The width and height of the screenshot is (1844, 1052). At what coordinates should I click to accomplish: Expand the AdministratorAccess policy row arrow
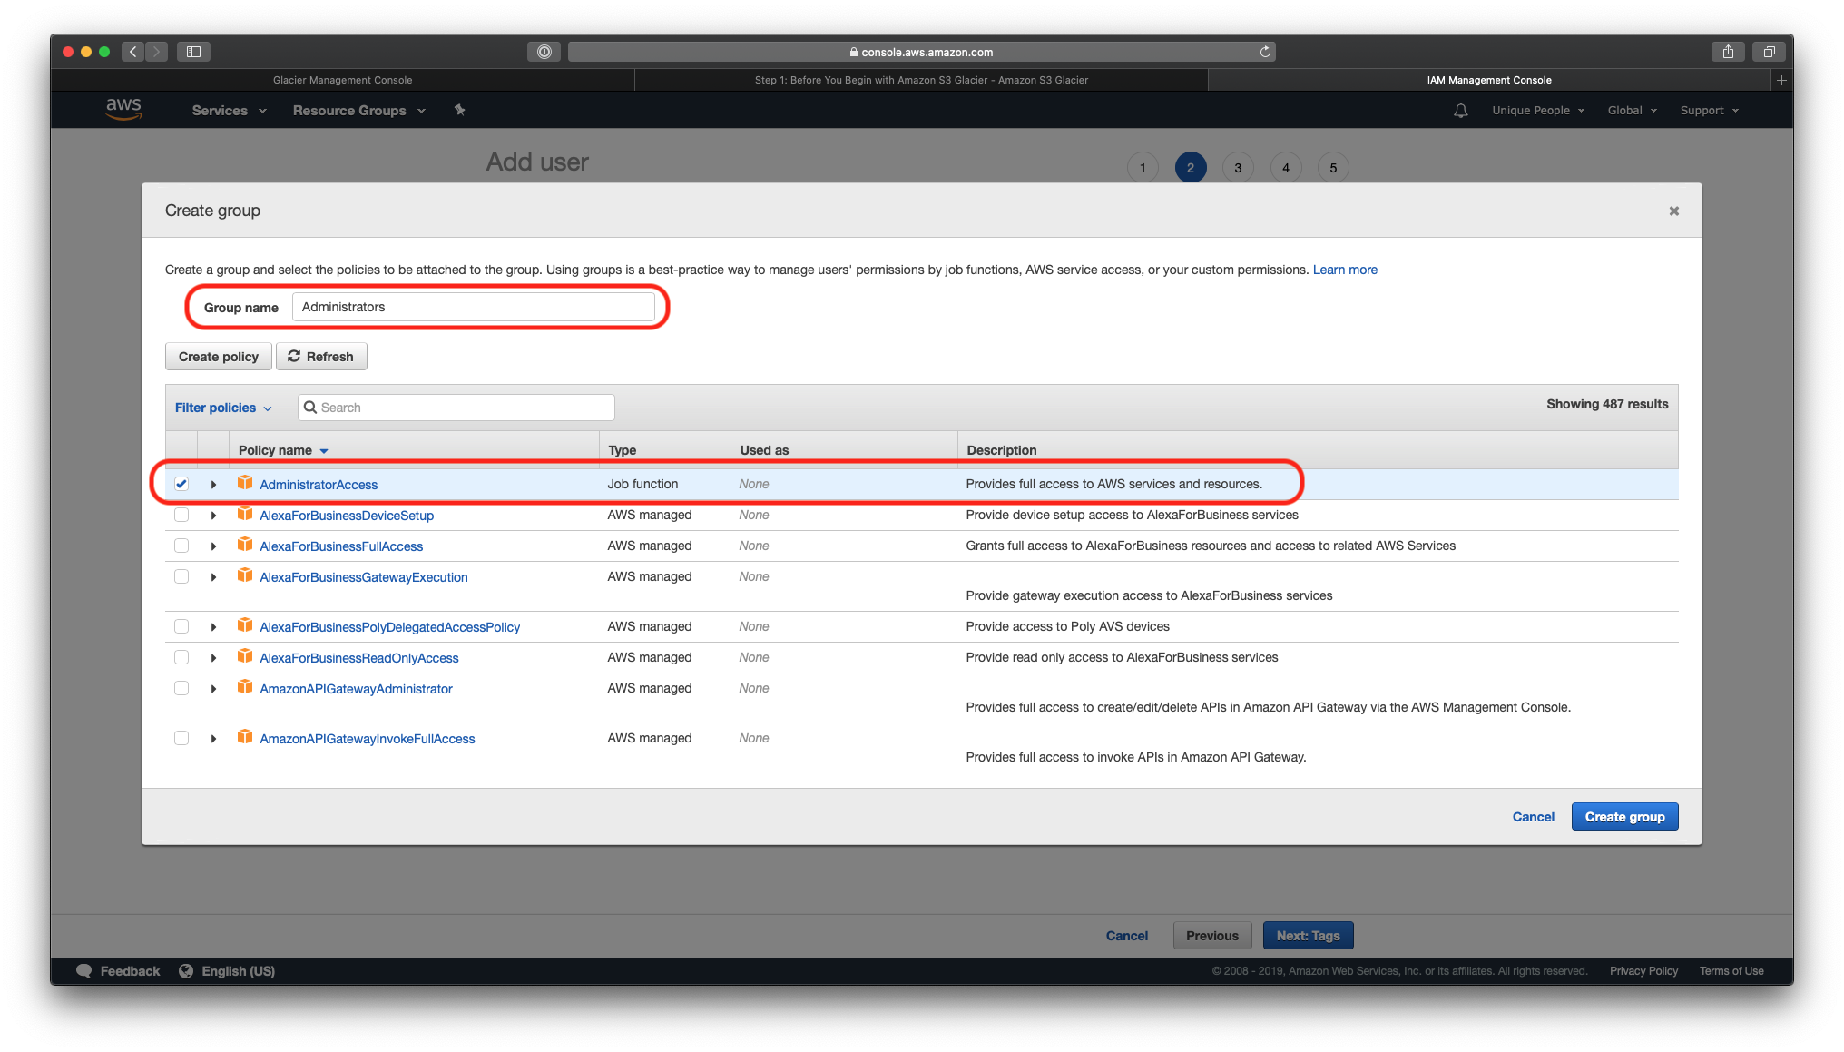213,485
